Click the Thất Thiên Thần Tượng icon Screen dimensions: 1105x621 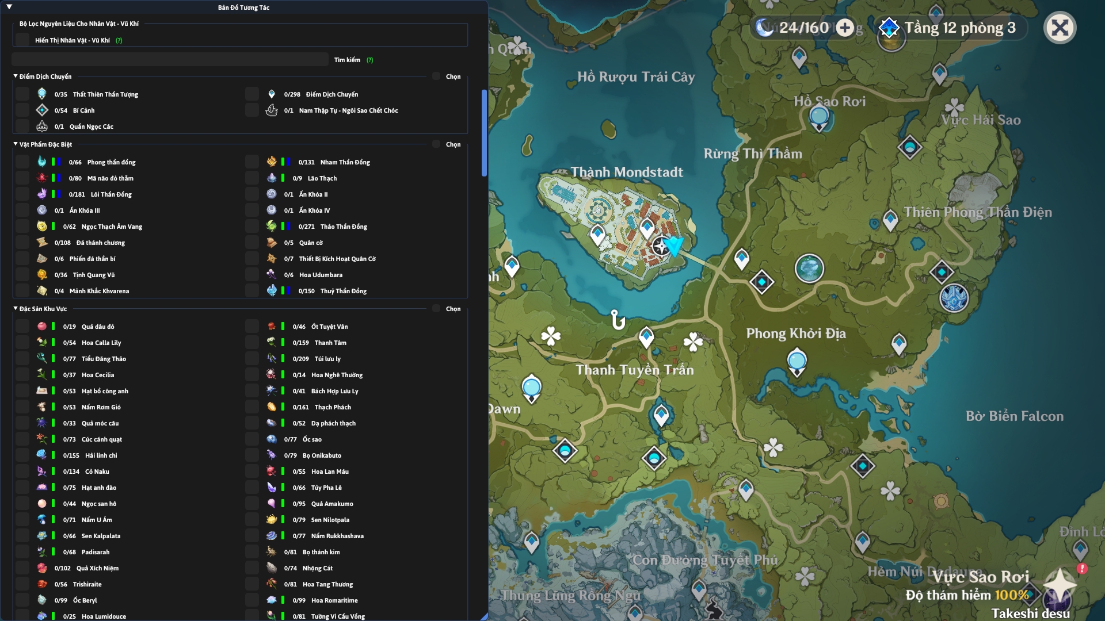point(42,94)
